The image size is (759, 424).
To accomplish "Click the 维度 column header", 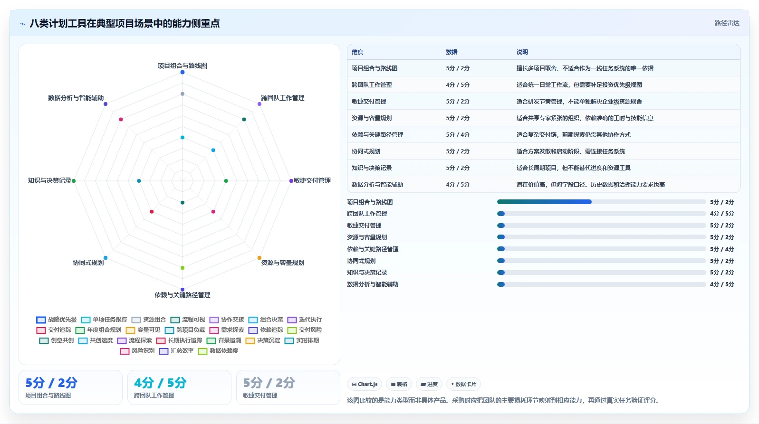I will (357, 52).
